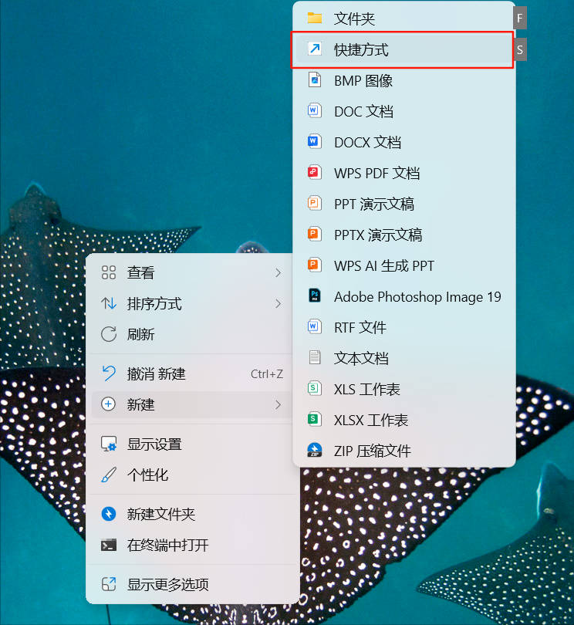Image resolution: width=574 pixels, height=625 pixels.
Task: Create a new BMP 图像 file
Action: pyautogui.click(x=403, y=80)
